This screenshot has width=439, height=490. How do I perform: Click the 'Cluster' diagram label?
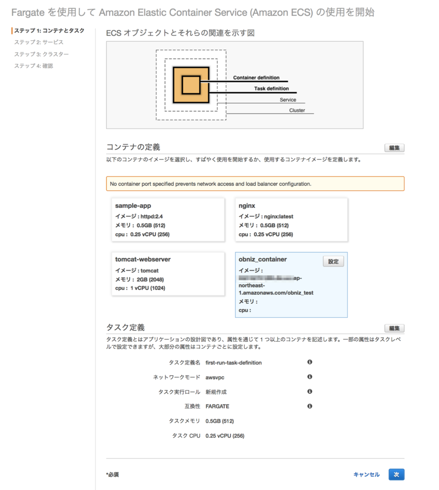(x=297, y=111)
